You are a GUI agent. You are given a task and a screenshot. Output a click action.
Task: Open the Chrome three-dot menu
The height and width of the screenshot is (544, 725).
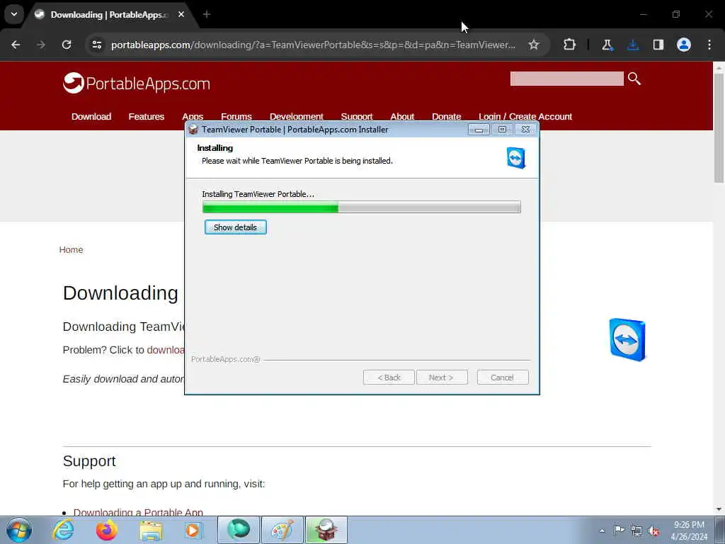(x=709, y=45)
